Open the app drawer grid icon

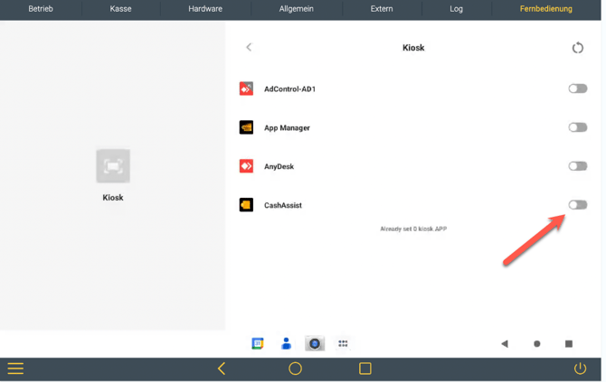[x=343, y=343]
